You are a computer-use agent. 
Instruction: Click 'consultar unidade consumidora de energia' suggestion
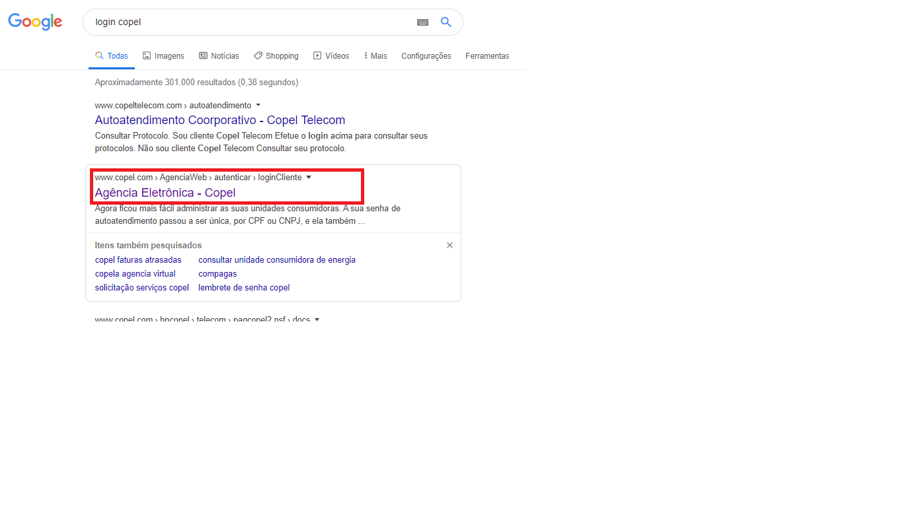pyautogui.click(x=277, y=260)
